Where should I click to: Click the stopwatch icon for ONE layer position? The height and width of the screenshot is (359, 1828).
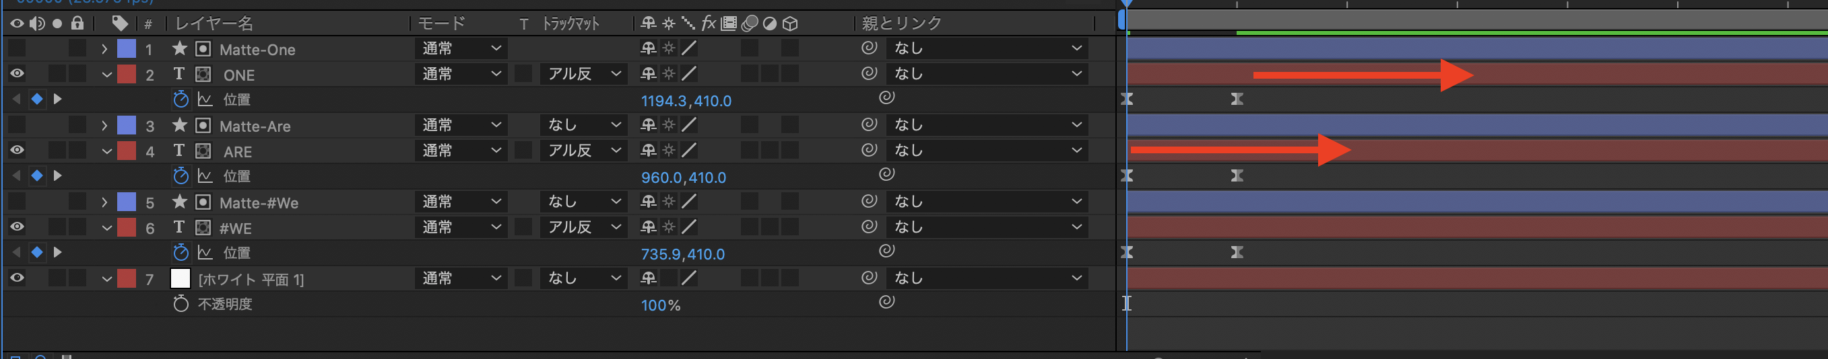coord(181,99)
